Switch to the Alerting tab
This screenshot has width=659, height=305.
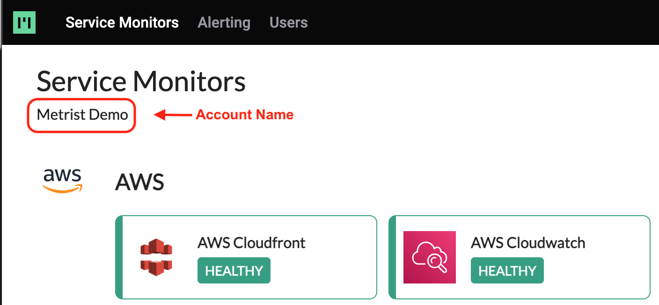[224, 22]
